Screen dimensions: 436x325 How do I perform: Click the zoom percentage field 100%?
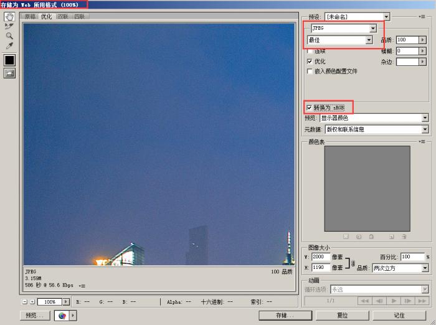coord(50,301)
